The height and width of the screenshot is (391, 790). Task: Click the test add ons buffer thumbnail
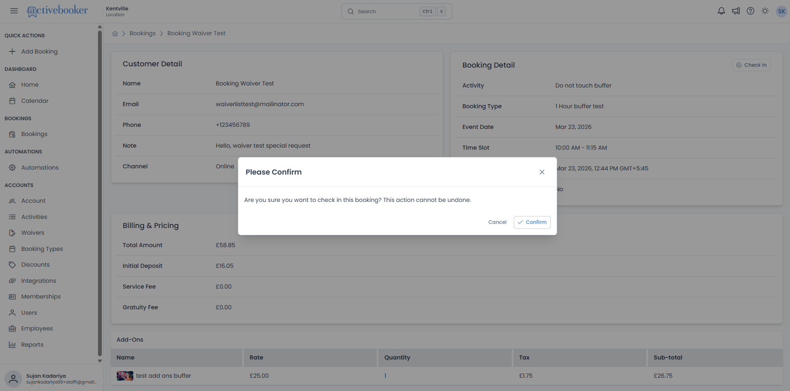[x=125, y=376]
